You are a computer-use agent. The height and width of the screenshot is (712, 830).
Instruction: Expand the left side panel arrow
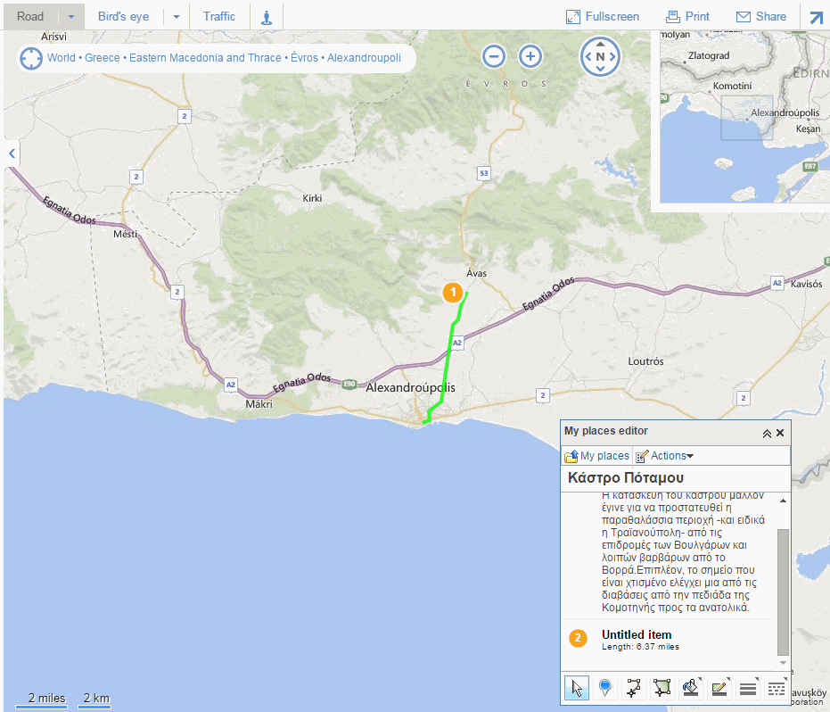click(12, 153)
